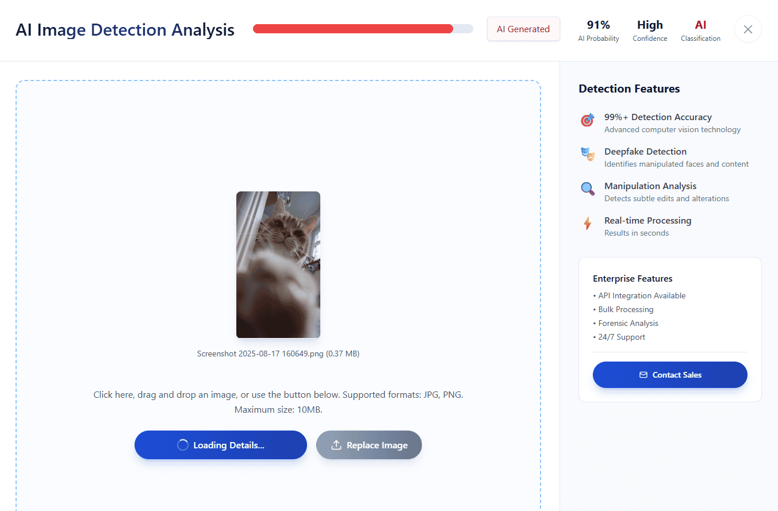
Task: Click the Replace Image button
Action: point(369,445)
